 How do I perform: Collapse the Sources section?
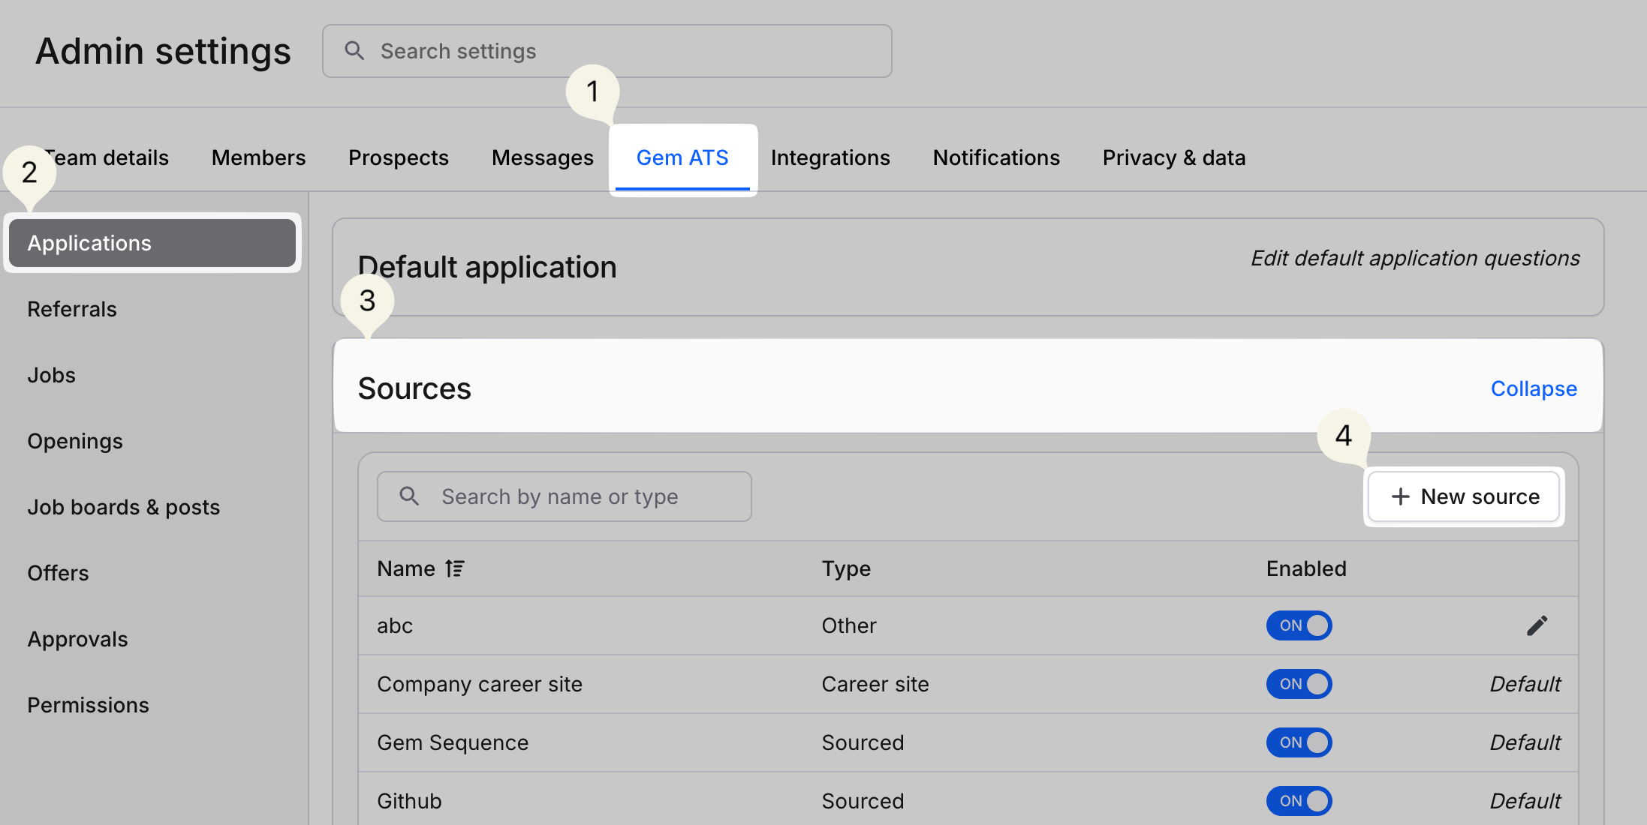pyautogui.click(x=1533, y=388)
